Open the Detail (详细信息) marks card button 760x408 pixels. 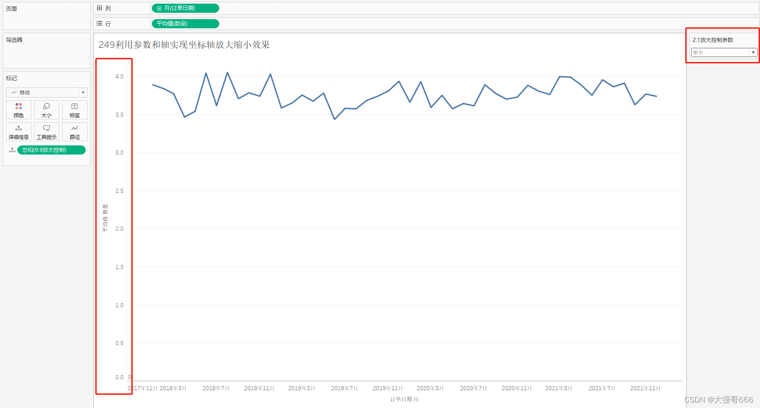pyautogui.click(x=19, y=132)
